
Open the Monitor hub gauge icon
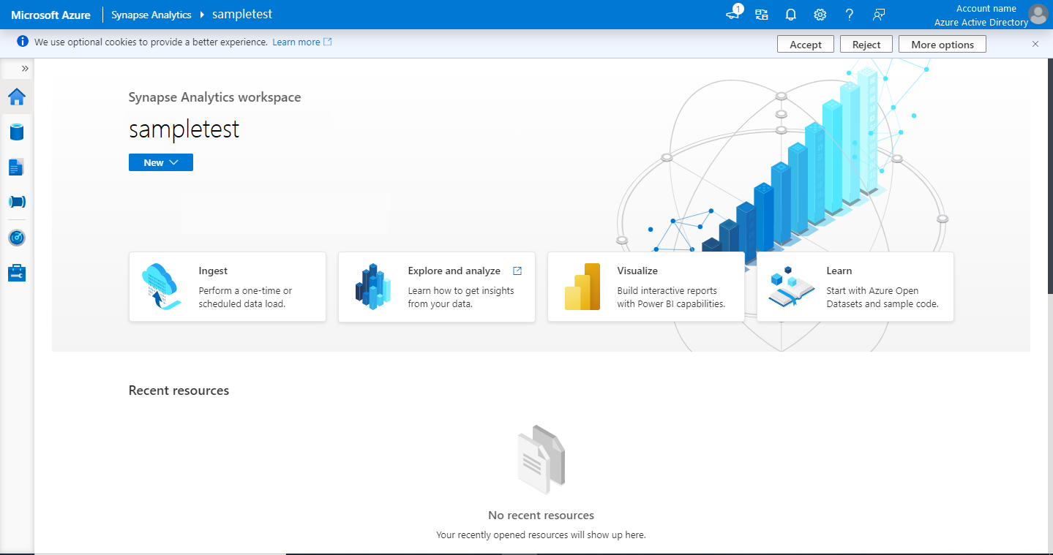click(17, 238)
